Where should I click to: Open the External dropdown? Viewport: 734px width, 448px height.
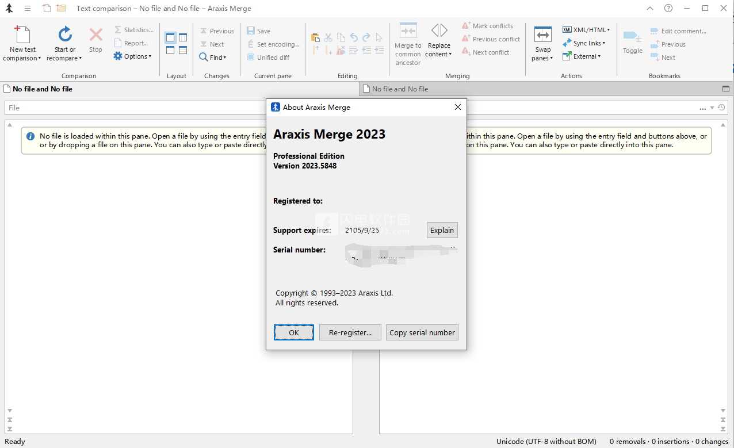pyautogui.click(x=582, y=56)
